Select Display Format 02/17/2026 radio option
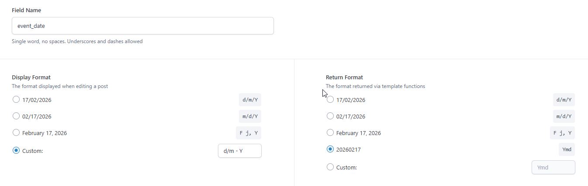This screenshot has width=588, height=186. point(16,116)
